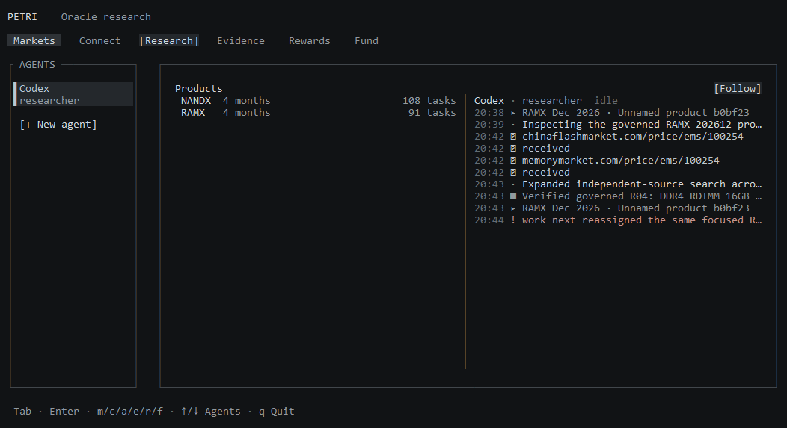Click the idle status of Codex
787x428 pixels.
[x=606, y=101]
